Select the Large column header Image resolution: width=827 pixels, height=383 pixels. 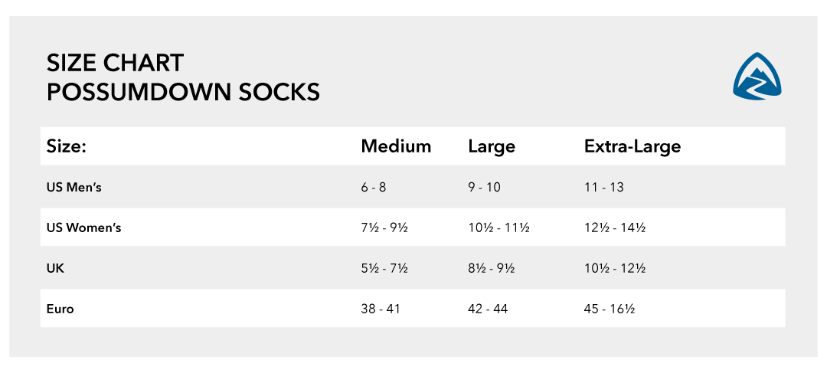(x=492, y=146)
